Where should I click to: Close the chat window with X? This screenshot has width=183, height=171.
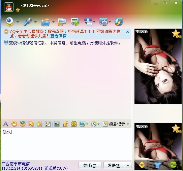176,3
